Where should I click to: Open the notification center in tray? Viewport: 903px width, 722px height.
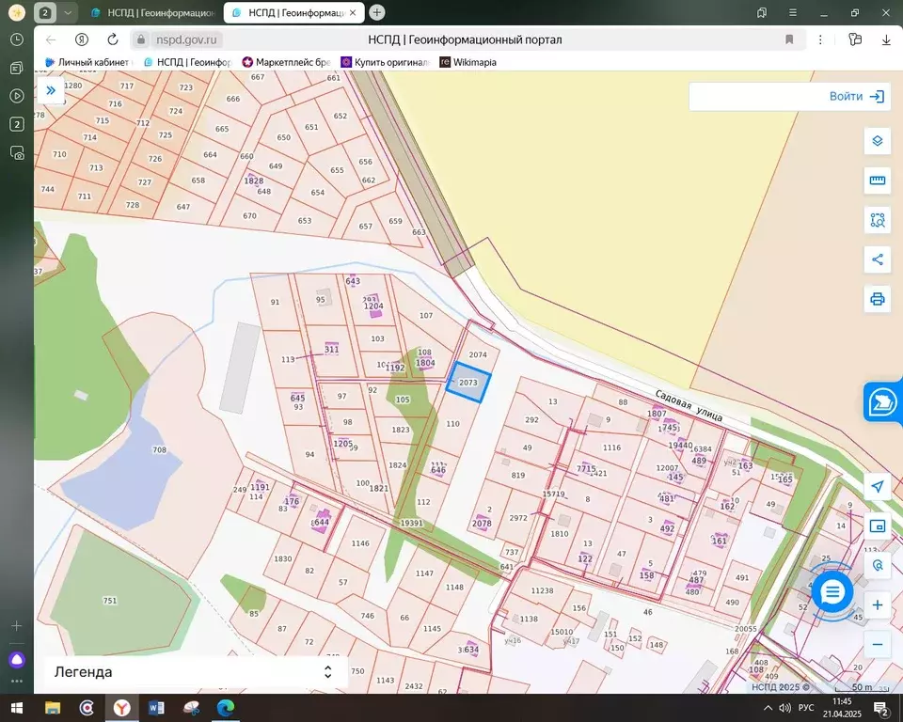tap(880, 708)
